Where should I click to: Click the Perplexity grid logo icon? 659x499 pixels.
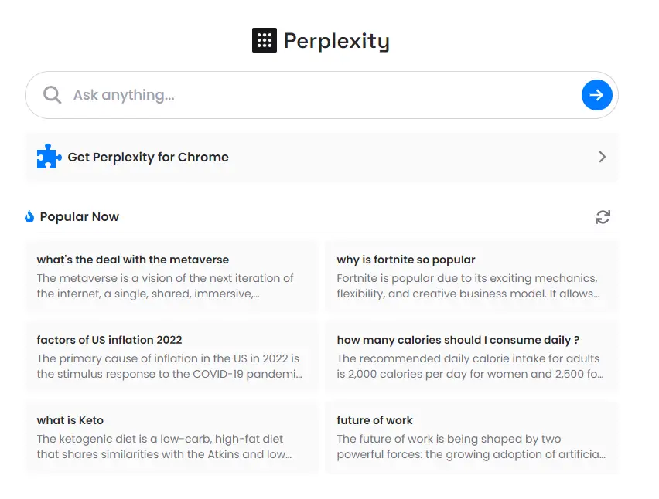[264, 40]
